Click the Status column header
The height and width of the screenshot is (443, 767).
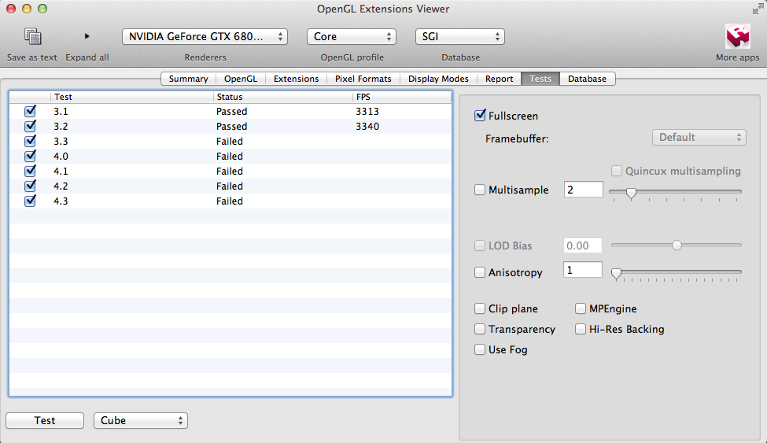pyautogui.click(x=283, y=97)
